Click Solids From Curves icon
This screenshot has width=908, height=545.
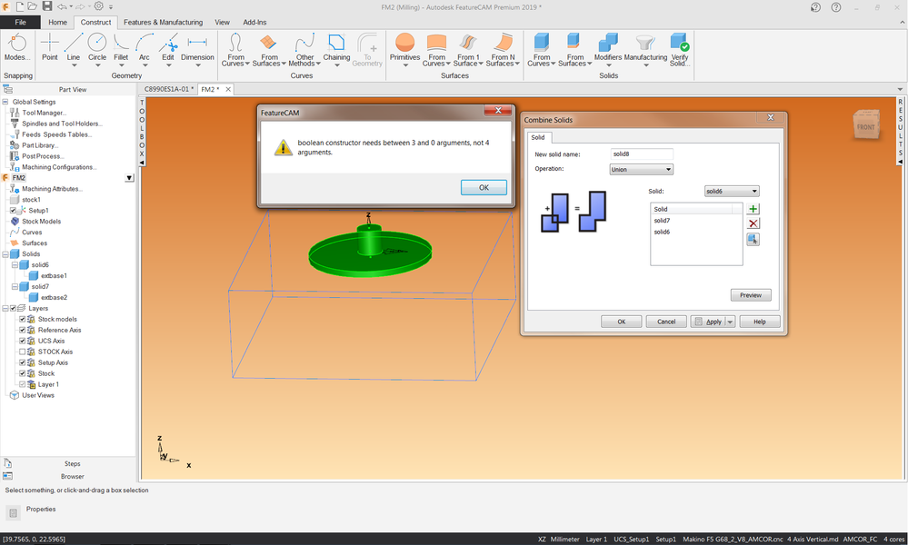pos(542,43)
